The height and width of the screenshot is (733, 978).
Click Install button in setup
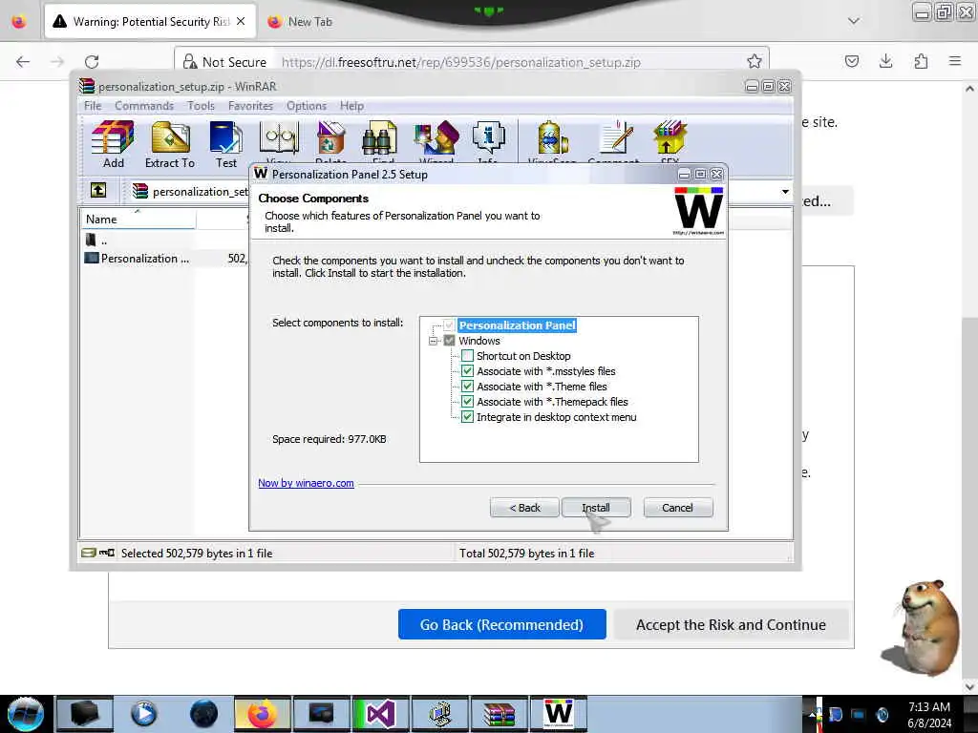coord(596,508)
